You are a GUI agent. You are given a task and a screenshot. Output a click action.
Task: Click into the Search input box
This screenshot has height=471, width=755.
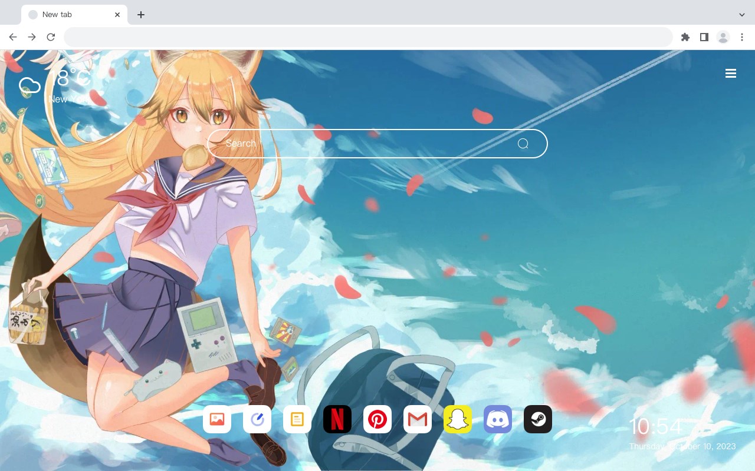pyautogui.click(x=377, y=144)
